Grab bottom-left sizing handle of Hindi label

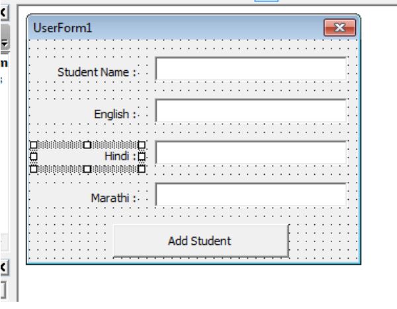coord(32,168)
